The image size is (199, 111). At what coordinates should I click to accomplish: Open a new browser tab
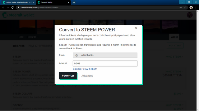[x=74, y=2]
